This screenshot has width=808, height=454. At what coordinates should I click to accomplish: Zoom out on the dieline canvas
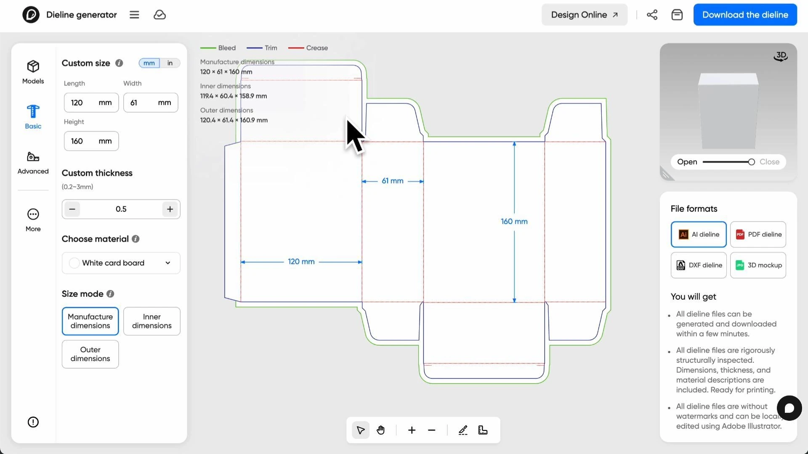431,430
